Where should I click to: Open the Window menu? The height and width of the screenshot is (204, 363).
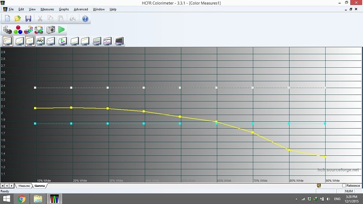click(x=99, y=9)
